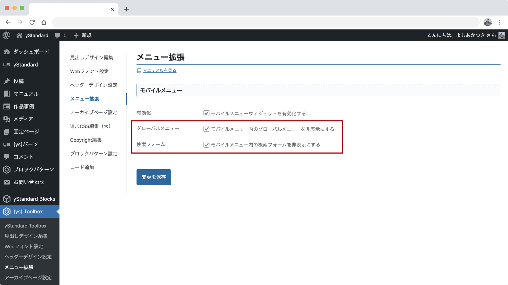Open the マニュアルを見る link
The height and width of the screenshot is (285, 508).
click(159, 71)
